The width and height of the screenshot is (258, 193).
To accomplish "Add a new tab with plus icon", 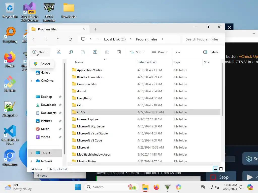I will (95, 29).
